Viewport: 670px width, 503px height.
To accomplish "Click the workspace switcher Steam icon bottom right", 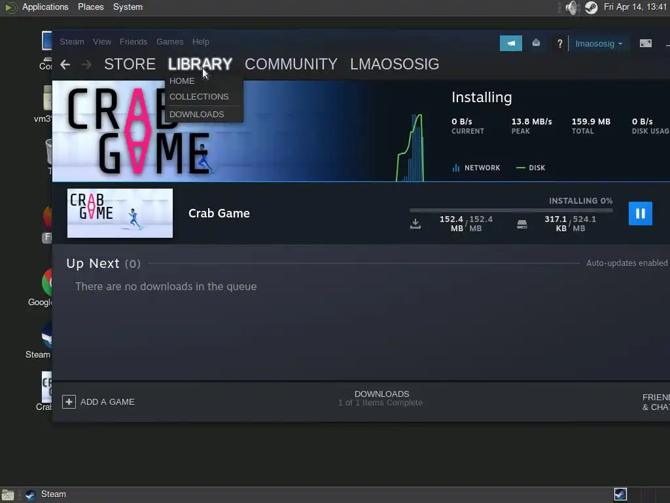I will click(x=620, y=494).
